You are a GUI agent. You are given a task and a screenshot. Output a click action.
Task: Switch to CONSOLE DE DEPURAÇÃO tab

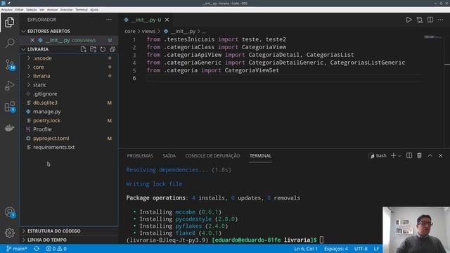pos(212,156)
